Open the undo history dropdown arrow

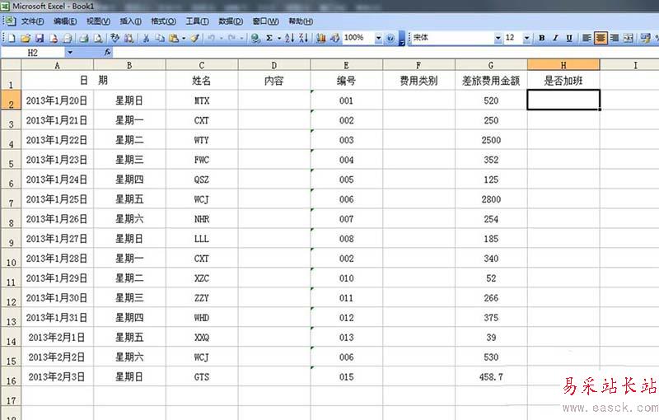(222, 38)
